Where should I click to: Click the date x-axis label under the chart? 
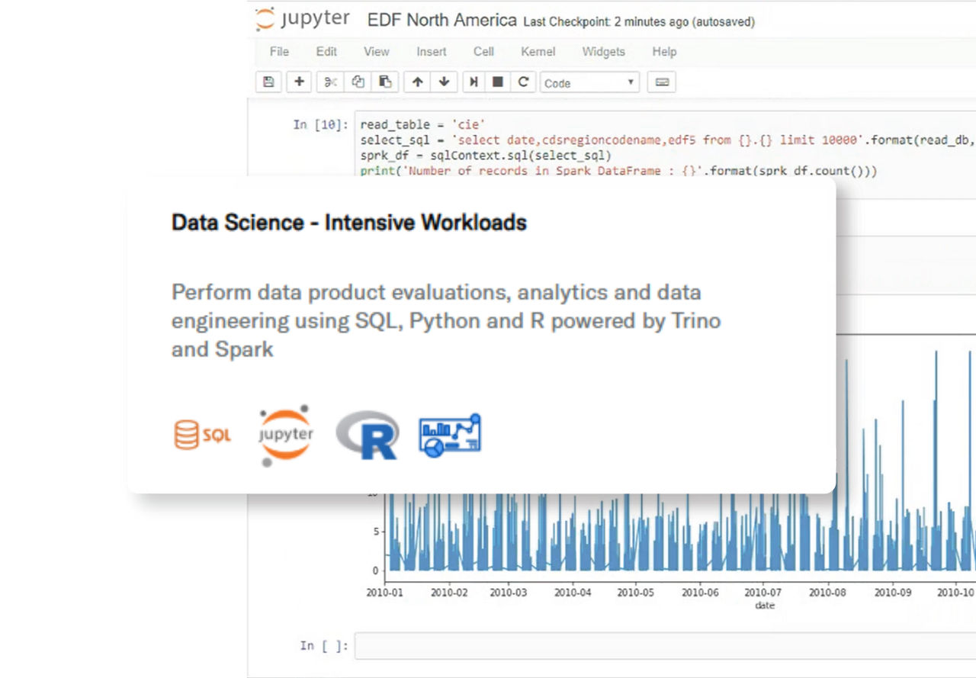(765, 606)
